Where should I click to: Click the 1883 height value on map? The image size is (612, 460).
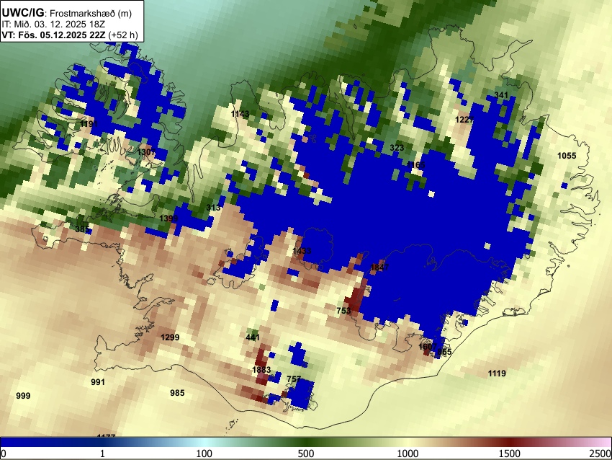(x=261, y=370)
